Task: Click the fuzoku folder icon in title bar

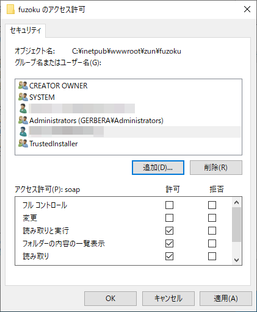Action: [10, 9]
